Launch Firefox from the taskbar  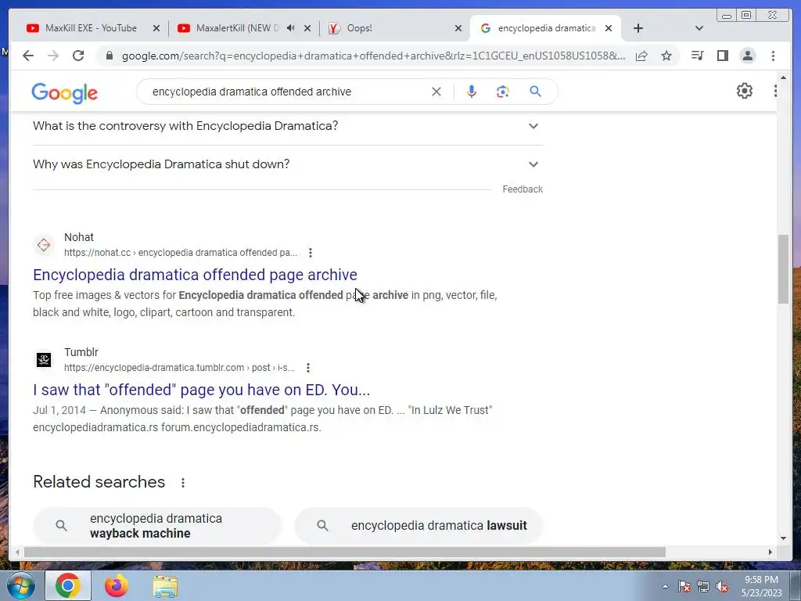pyautogui.click(x=117, y=585)
